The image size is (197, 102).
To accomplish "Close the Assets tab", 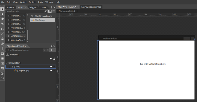I will pyautogui.click(x=25, y=8).
